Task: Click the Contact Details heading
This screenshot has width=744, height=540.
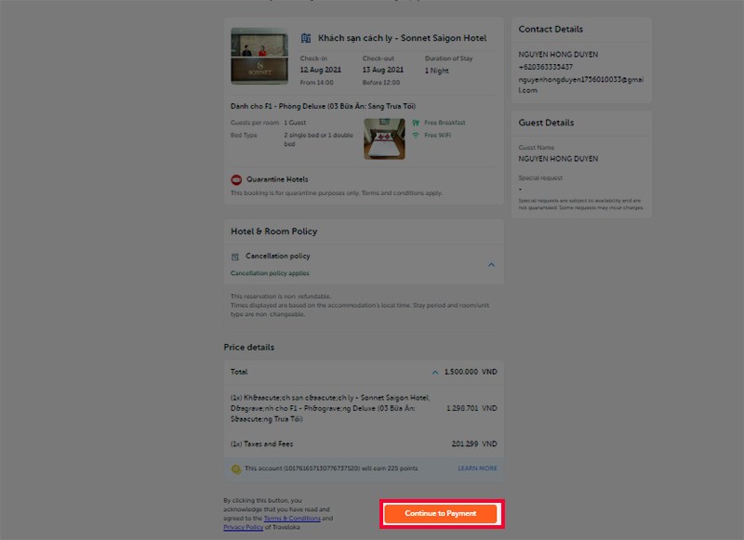Action: (551, 30)
